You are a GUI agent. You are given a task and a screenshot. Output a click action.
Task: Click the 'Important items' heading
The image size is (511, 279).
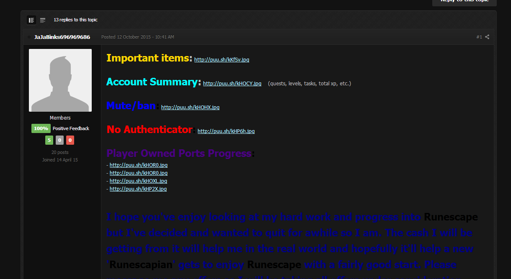[x=148, y=58]
